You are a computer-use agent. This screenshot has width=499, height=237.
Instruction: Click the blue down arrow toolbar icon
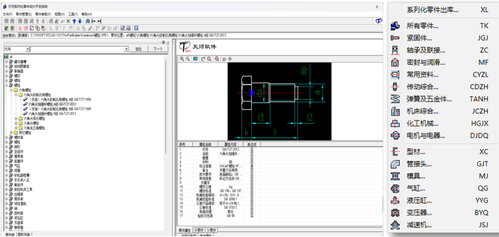[x=79, y=21]
